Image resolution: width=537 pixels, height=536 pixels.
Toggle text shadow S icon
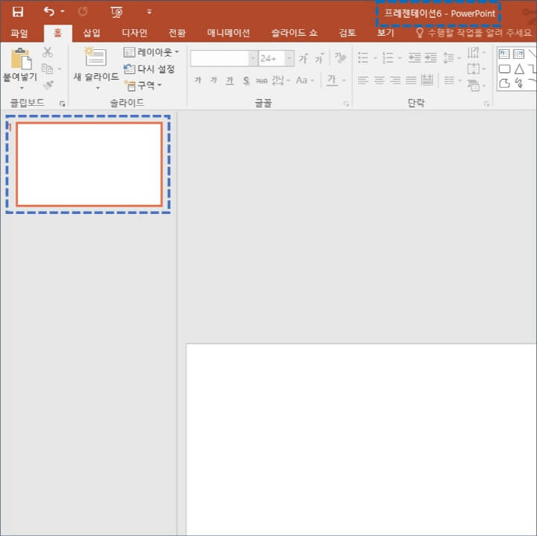coord(246,81)
